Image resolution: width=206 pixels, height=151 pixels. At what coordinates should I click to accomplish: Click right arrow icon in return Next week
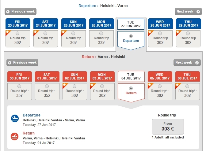pyautogui.click(x=198, y=63)
